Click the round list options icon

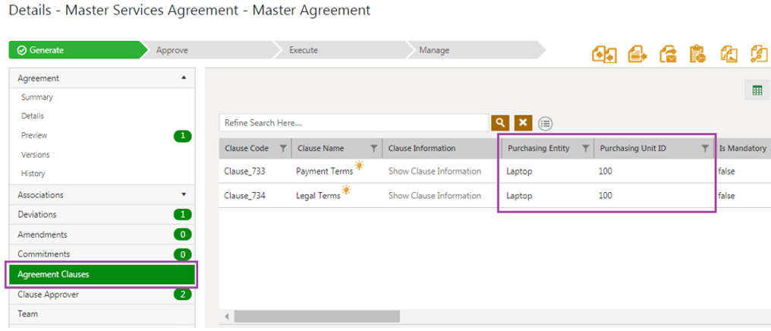(545, 124)
